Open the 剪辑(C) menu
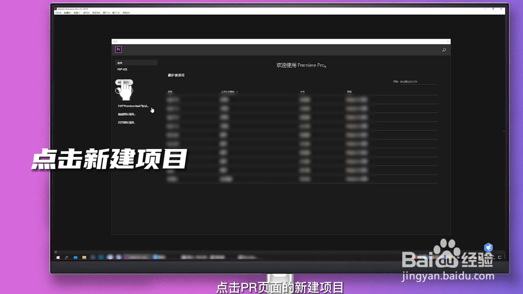The width and height of the screenshot is (523, 294). click(77, 13)
